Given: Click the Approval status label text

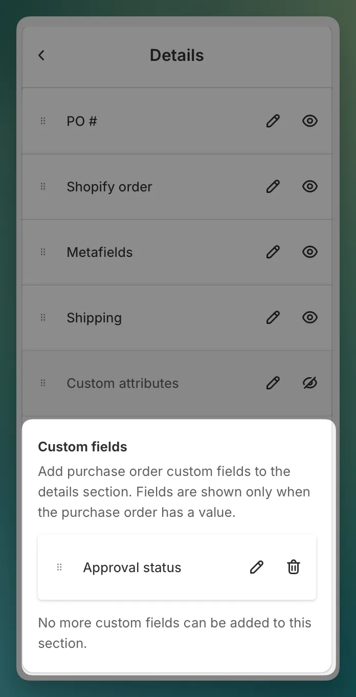Looking at the screenshot, I should pyautogui.click(x=132, y=568).
